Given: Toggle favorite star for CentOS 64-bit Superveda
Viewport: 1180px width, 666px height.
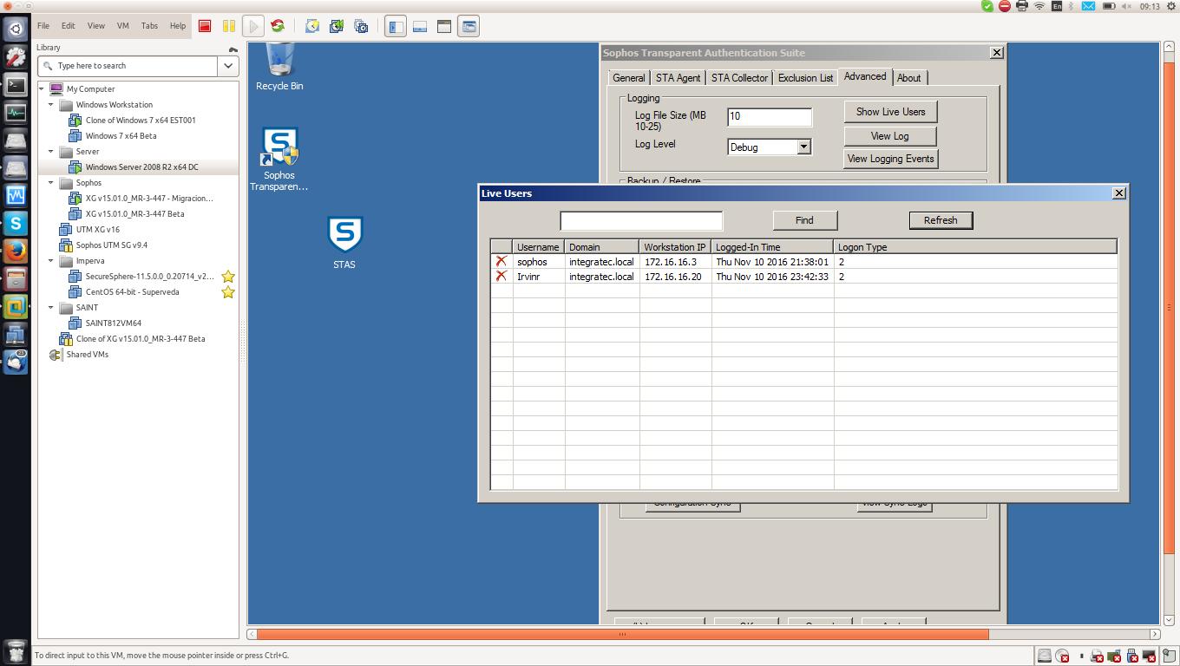Looking at the screenshot, I should 228,292.
